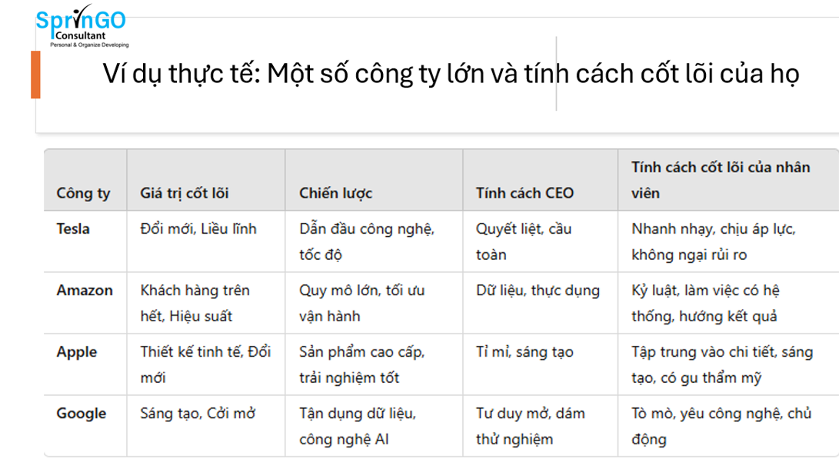Click the orange accent bar beside the title
The height and width of the screenshot is (462, 839).
tap(35, 75)
